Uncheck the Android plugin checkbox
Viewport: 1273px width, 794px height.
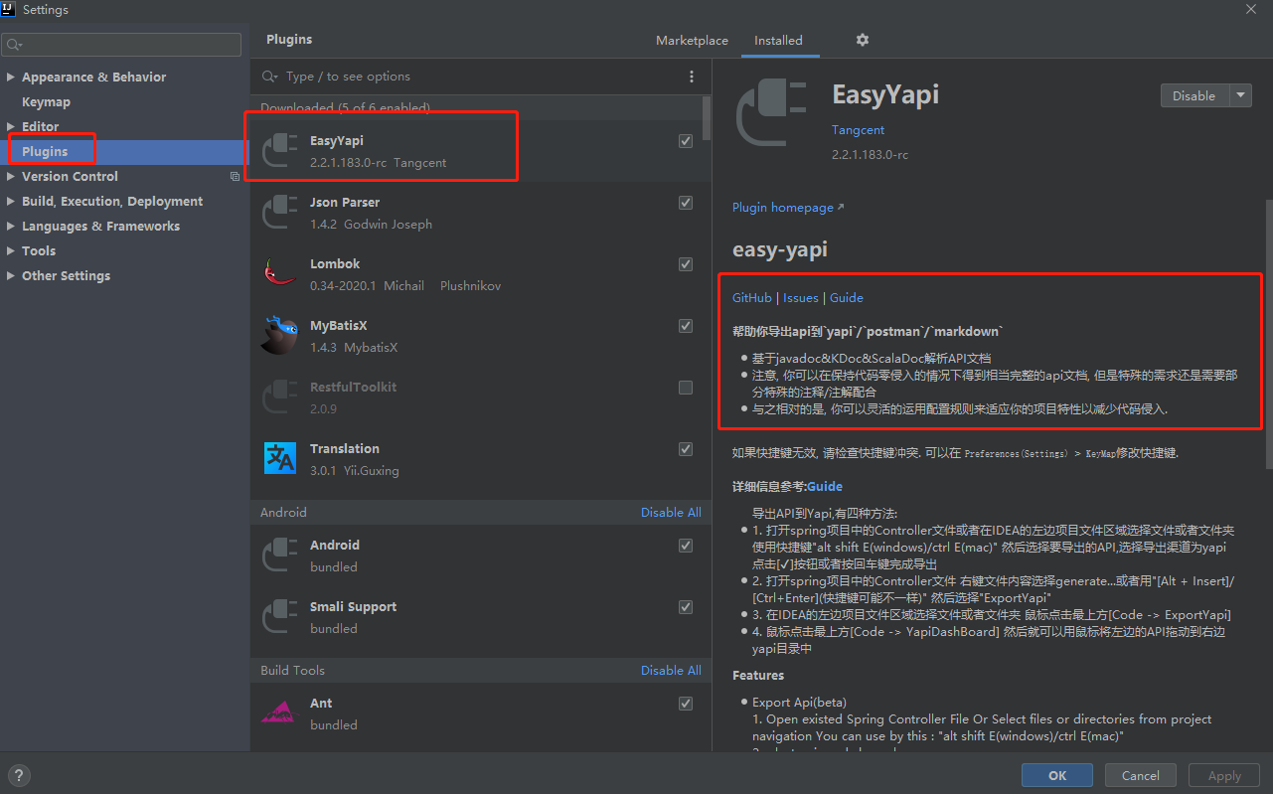(686, 546)
